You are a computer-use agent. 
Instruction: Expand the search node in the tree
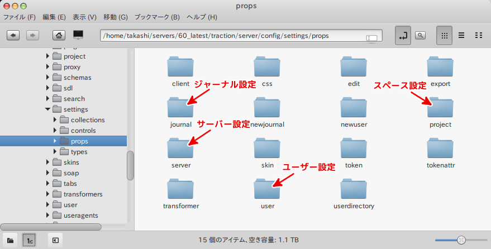tap(47, 98)
